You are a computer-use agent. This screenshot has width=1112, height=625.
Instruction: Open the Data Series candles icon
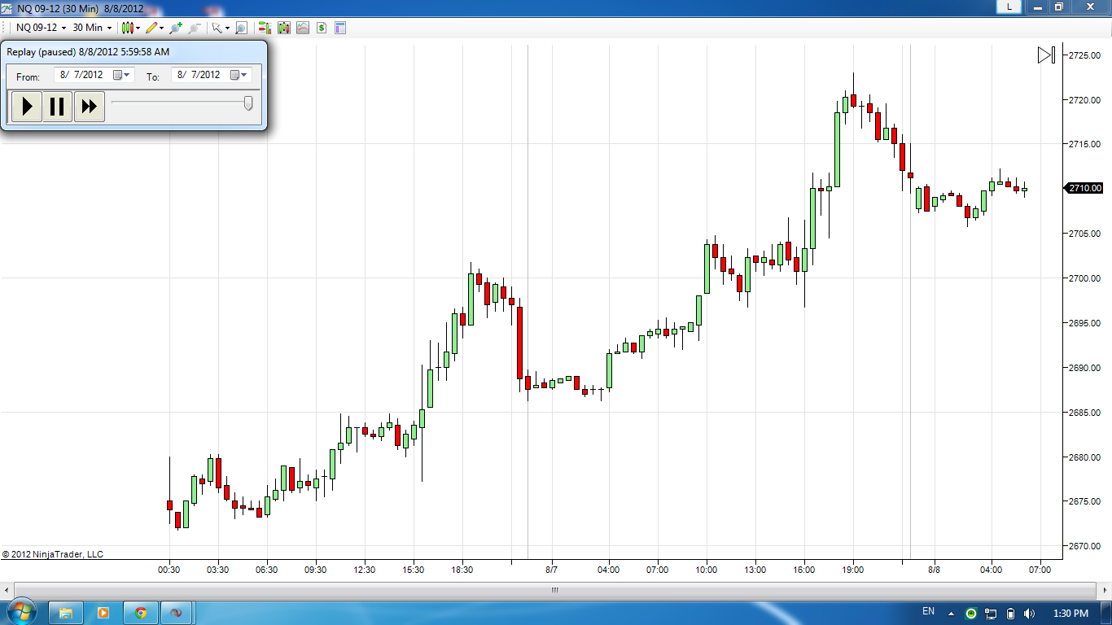click(284, 28)
